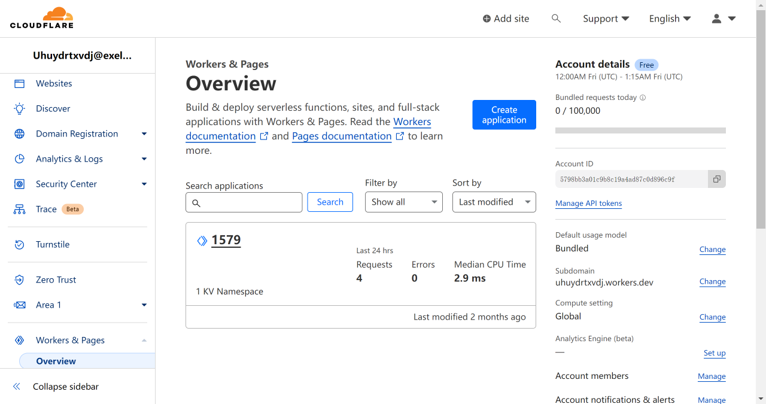The width and height of the screenshot is (766, 404).
Task: Open search via top-bar magnifier icon
Action: pos(556,19)
